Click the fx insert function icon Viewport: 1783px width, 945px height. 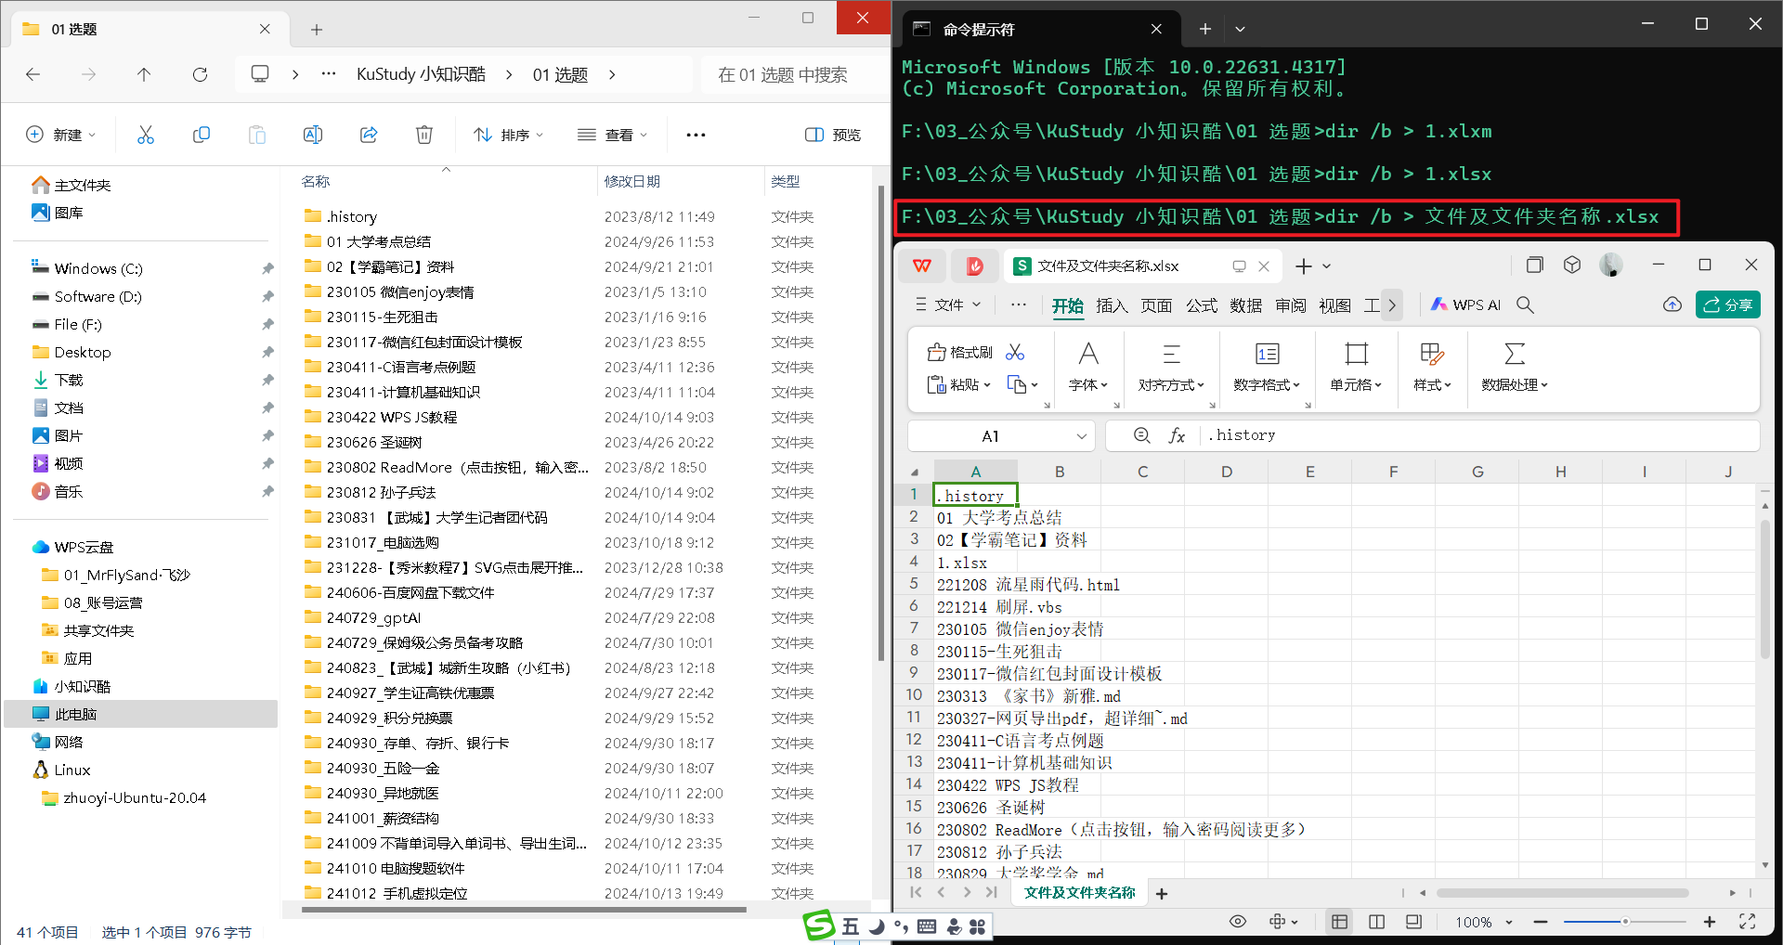pyautogui.click(x=1177, y=435)
